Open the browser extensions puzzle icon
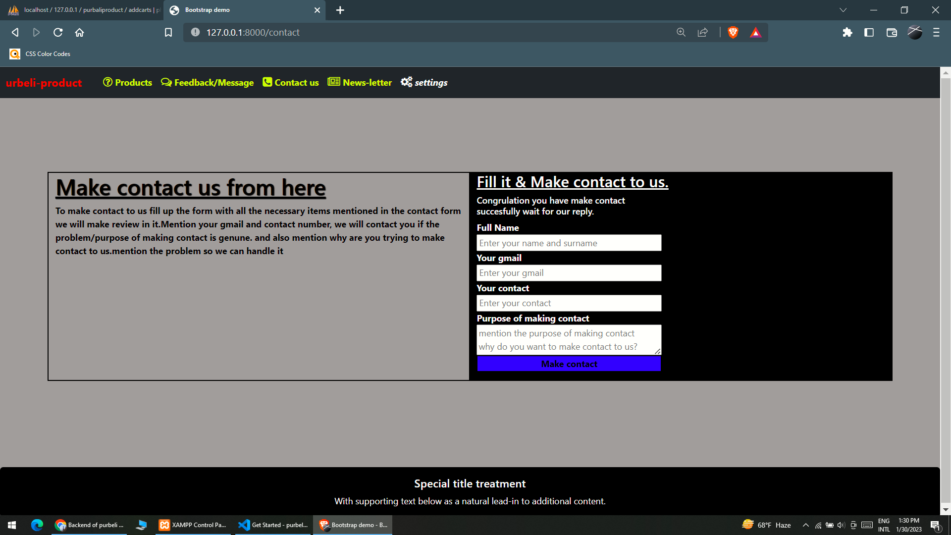Image resolution: width=951 pixels, height=535 pixels. [x=847, y=32]
